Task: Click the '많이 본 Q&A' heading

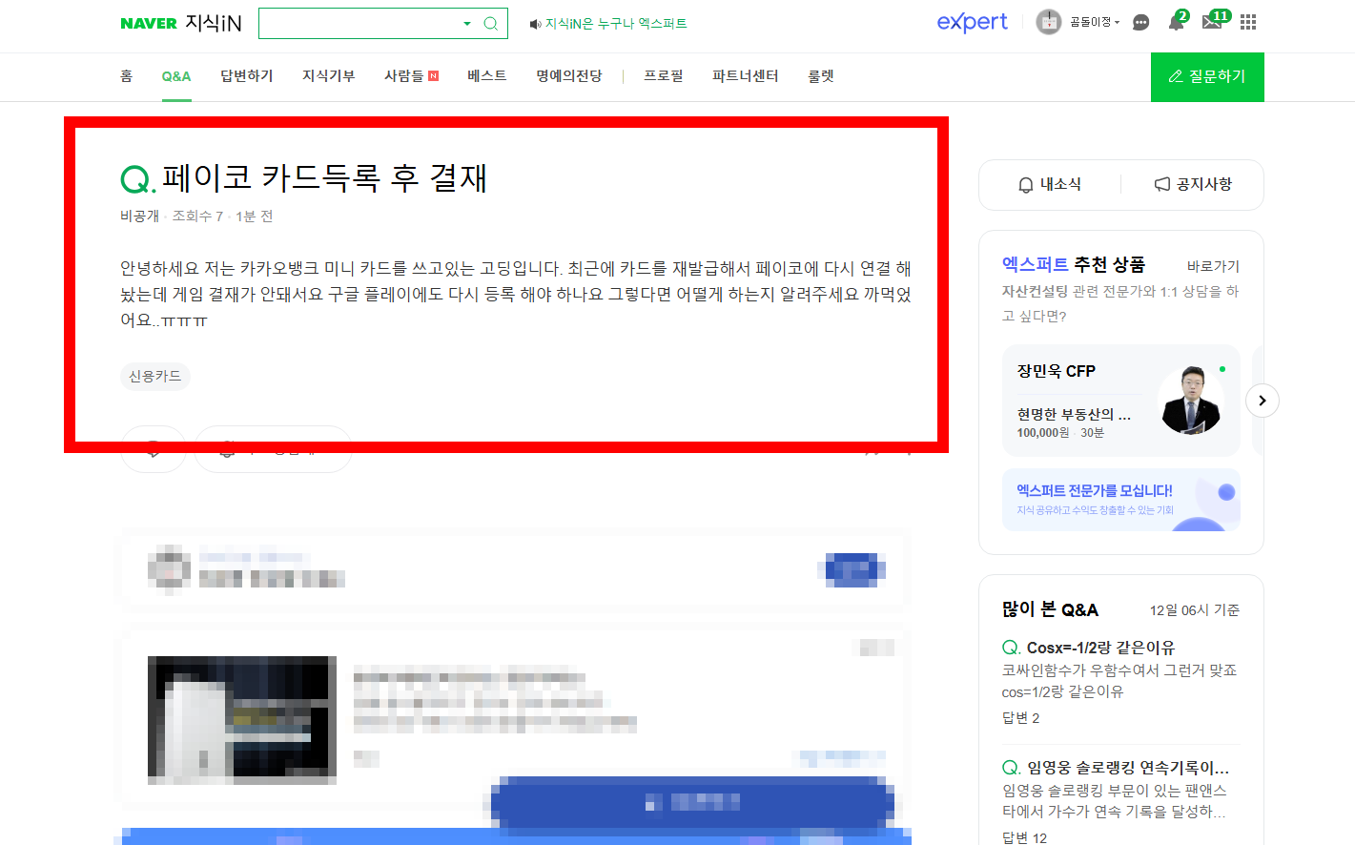Action: click(1050, 609)
